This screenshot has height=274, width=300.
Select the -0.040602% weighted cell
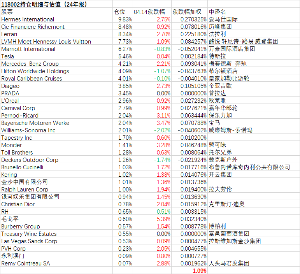(189, 130)
